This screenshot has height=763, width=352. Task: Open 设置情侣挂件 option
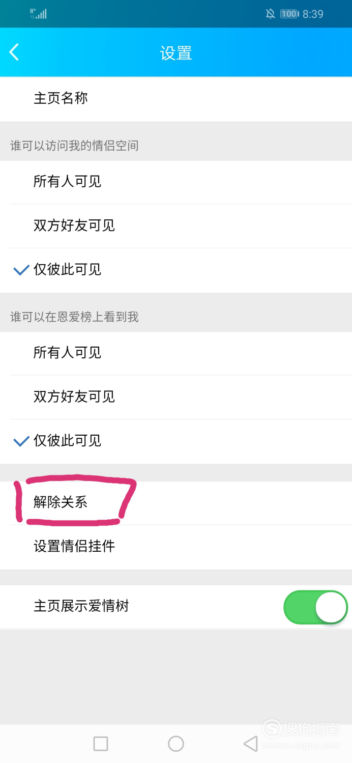(176, 547)
